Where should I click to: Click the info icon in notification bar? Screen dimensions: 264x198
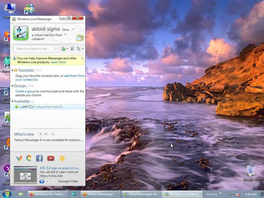pyautogui.click(x=14, y=58)
